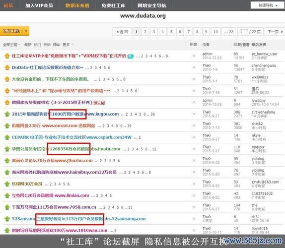
Task: Open page 39 of the kugou.com thread
Action: click(153, 114)
